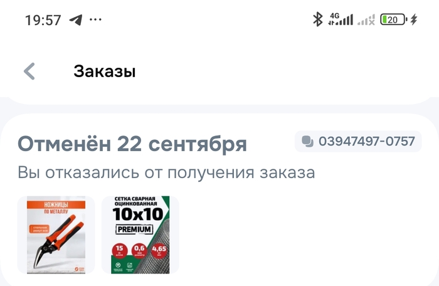Tap the 4,65 red badge on mesh image
This screenshot has width=439, height=286.
(159, 250)
